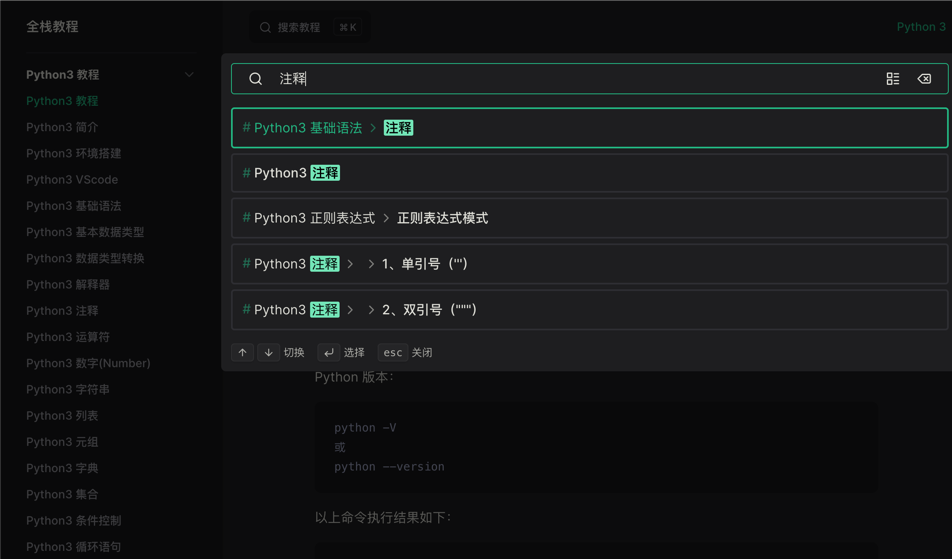The image size is (952, 559).
Task: Click the magnifier icon in search modal
Action: click(256, 79)
